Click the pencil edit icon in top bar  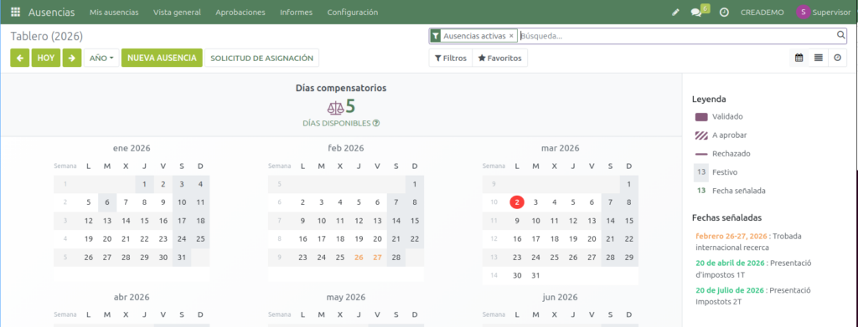click(x=675, y=12)
